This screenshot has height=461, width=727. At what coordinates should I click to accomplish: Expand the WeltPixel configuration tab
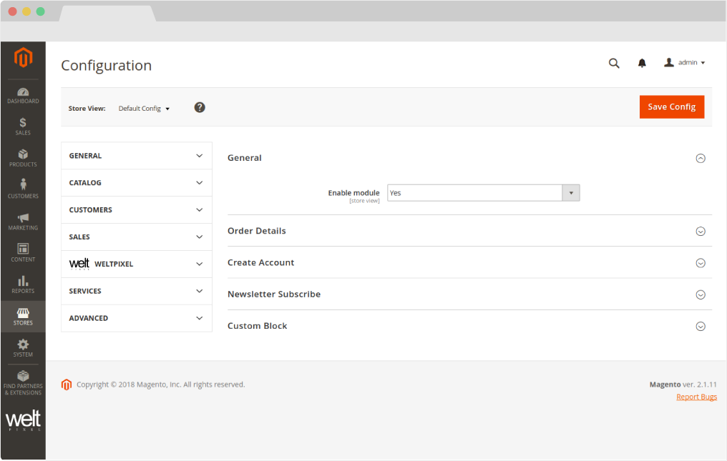coord(136,264)
